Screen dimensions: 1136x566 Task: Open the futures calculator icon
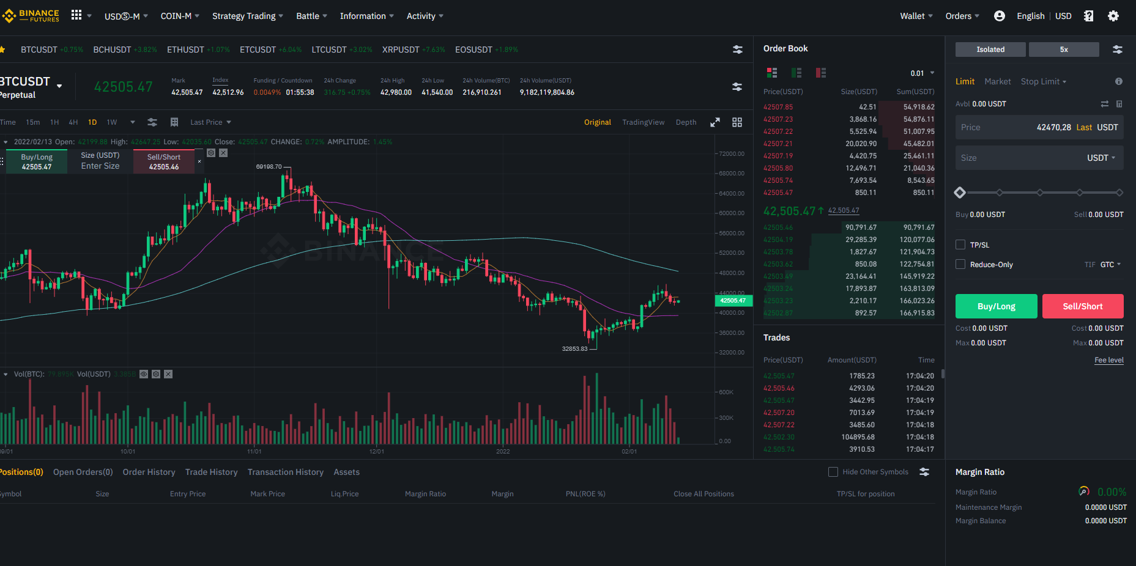click(1119, 104)
